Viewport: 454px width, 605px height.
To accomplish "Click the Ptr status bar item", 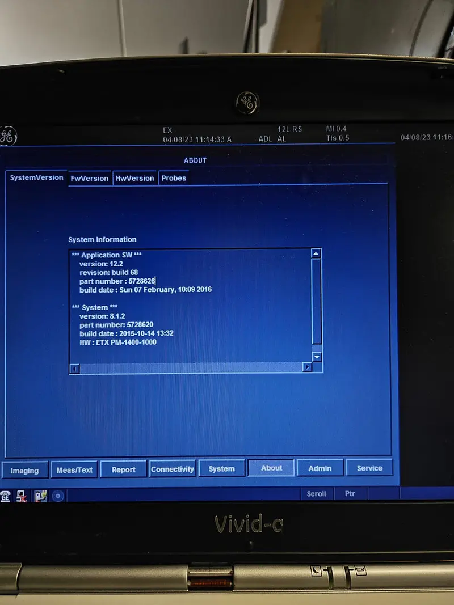I will point(350,493).
